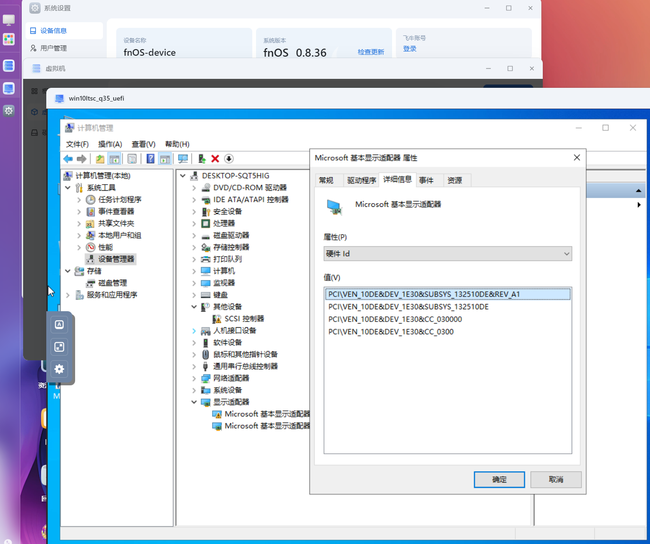Image resolution: width=650 pixels, height=544 pixels.
Task: Select 设备信息 in system settings sidebar
Action: 64,31
